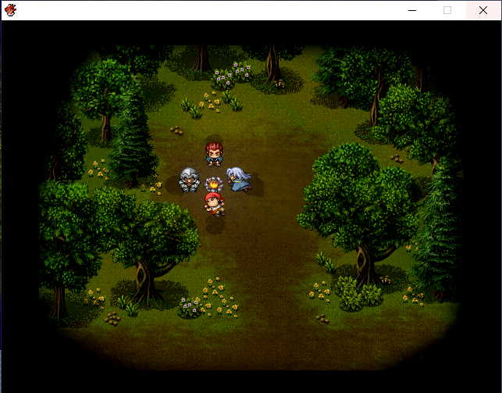Image resolution: width=502 pixels, height=393 pixels.
Task: Close the game window
Action: coord(483,10)
